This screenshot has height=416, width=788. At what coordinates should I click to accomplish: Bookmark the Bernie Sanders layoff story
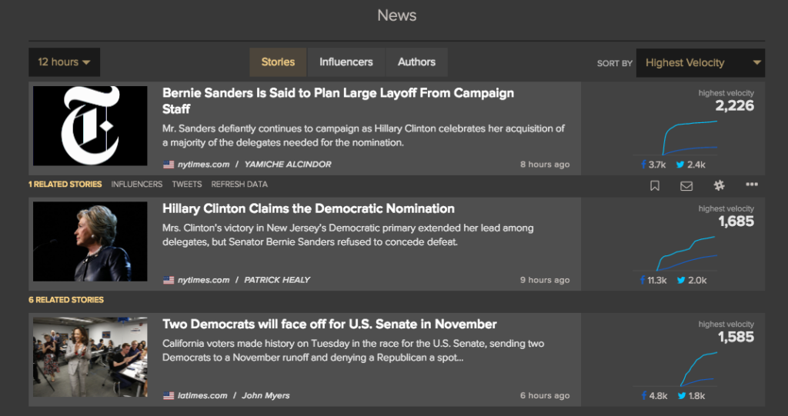point(655,185)
